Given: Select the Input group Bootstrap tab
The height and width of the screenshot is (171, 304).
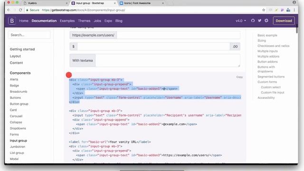Looking at the screenshot, I should click(x=94, y=3).
